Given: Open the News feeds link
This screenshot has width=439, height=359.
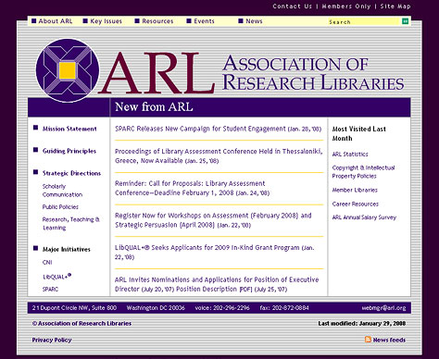Looking at the screenshot, I should click(389, 340).
